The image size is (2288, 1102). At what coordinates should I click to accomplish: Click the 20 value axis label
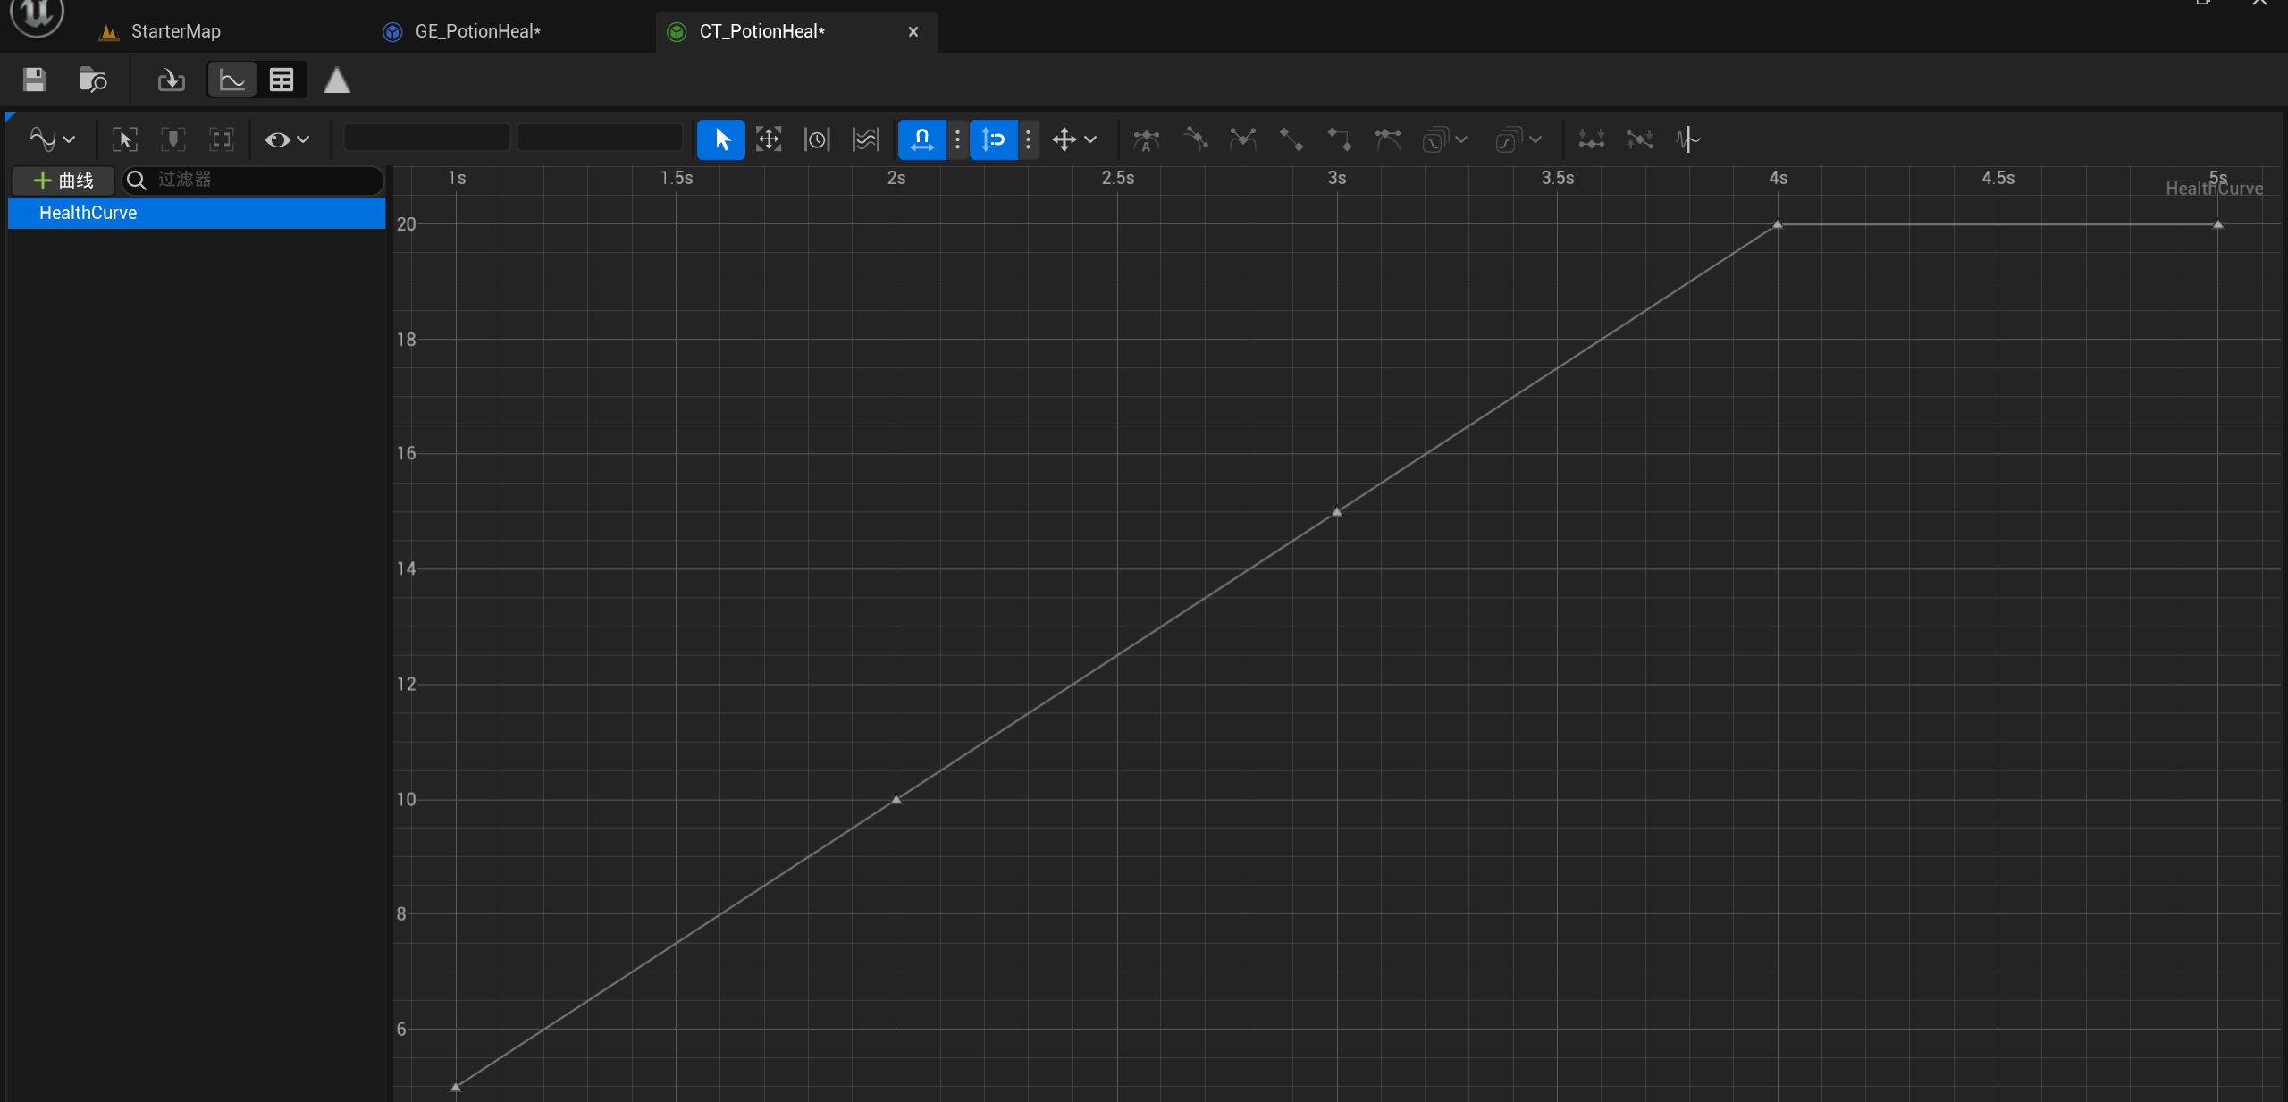pyautogui.click(x=407, y=224)
